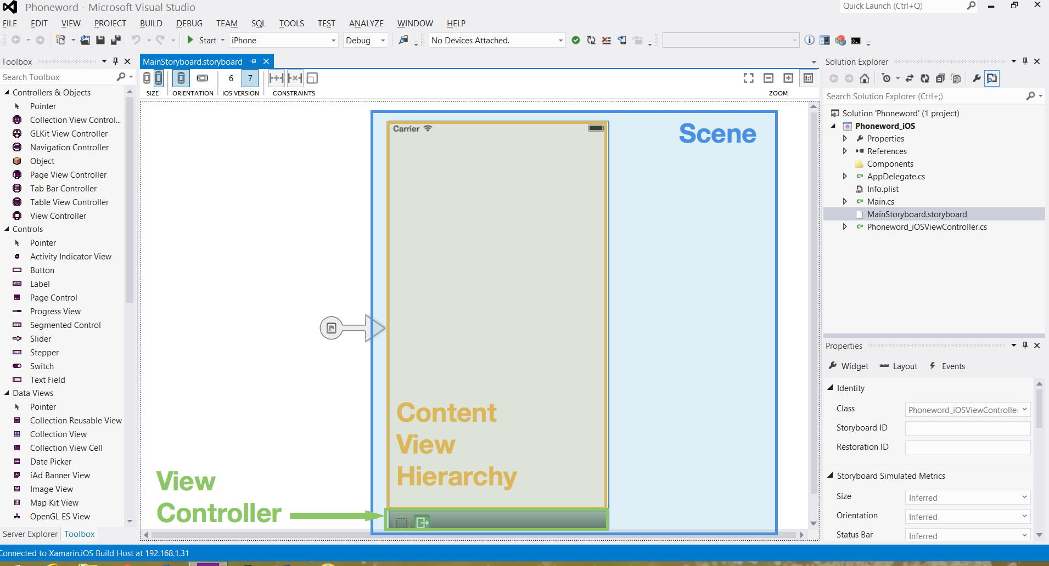Screen dimensions: 1049x566
Task: Click the zoom-to-fit icon in designer
Action: (748, 78)
